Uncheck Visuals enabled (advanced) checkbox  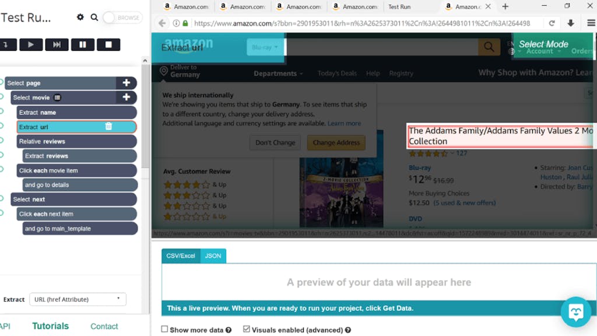(x=247, y=329)
